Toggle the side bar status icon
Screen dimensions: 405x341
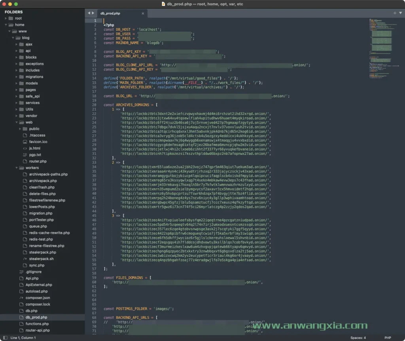(5, 338)
